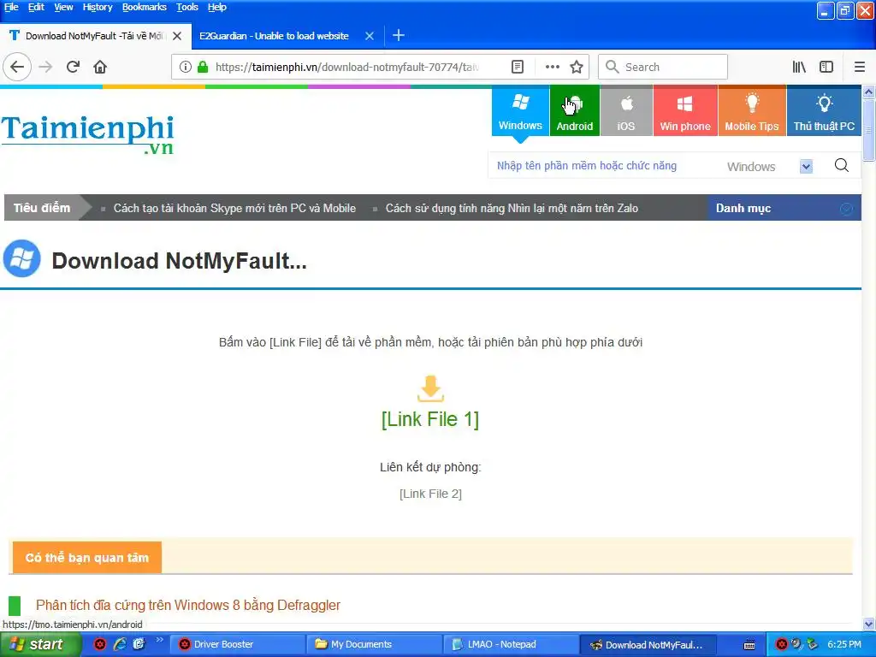Click the vertical scrollbar thumb
Screen dimensions: 876x657
click(x=869, y=130)
